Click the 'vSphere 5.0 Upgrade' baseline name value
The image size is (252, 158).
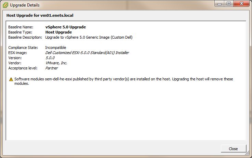coord(66,27)
